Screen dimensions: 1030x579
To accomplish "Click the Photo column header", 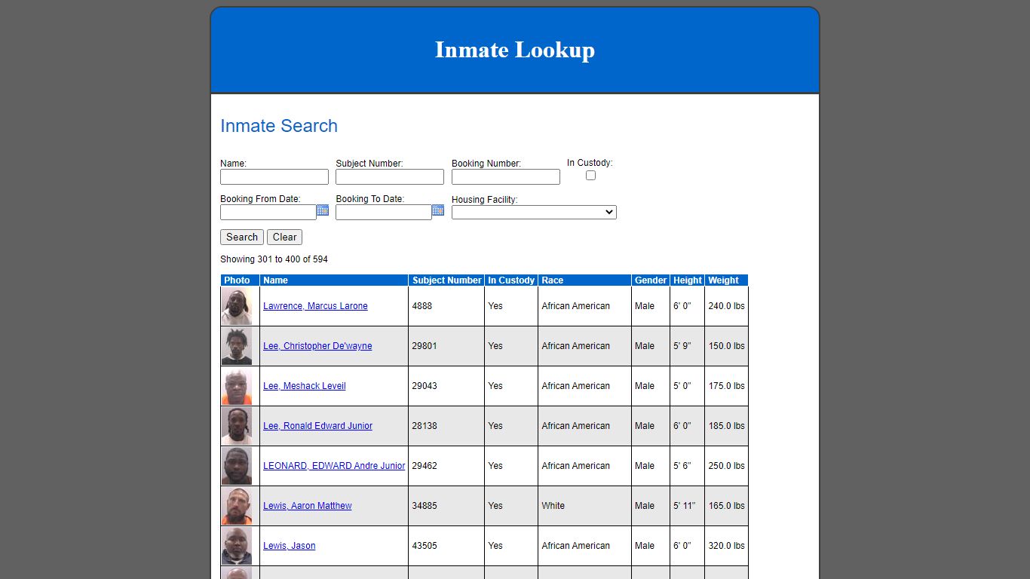I will click(240, 280).
